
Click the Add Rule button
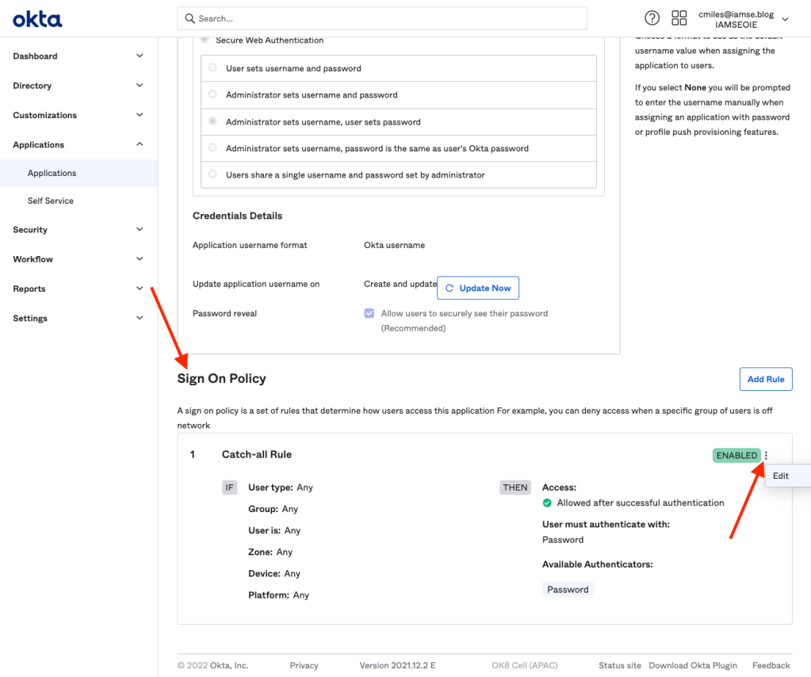click(765, 379)
